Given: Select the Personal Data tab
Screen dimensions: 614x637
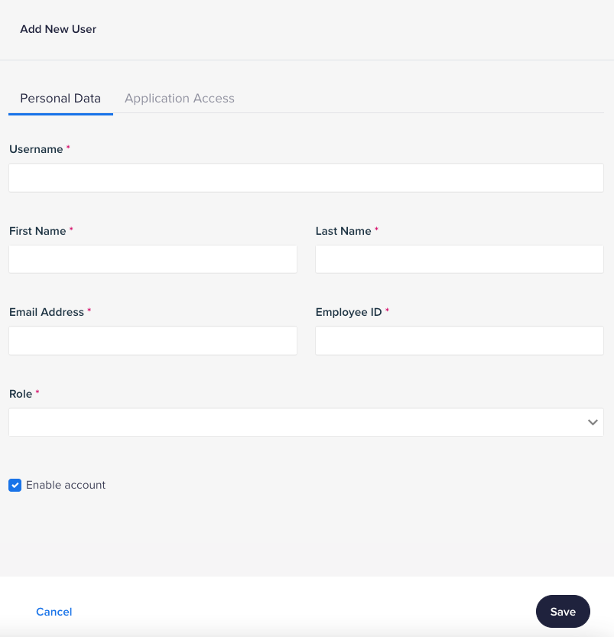Looking at the screenshot, I should click(x=60, y=99).
